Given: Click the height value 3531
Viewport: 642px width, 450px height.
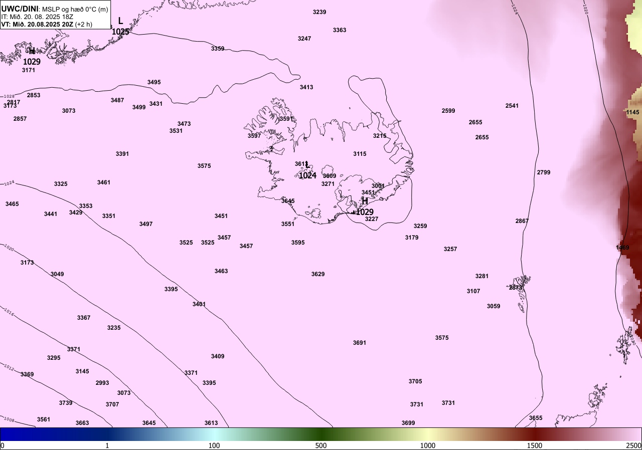Looking at the screenshot, I should point(176,131).
